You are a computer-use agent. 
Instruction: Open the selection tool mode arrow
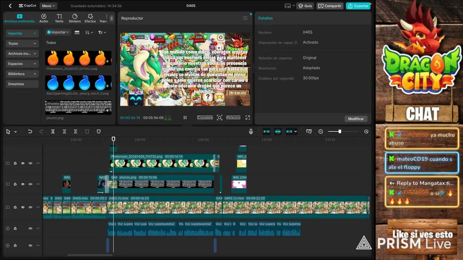16,132
